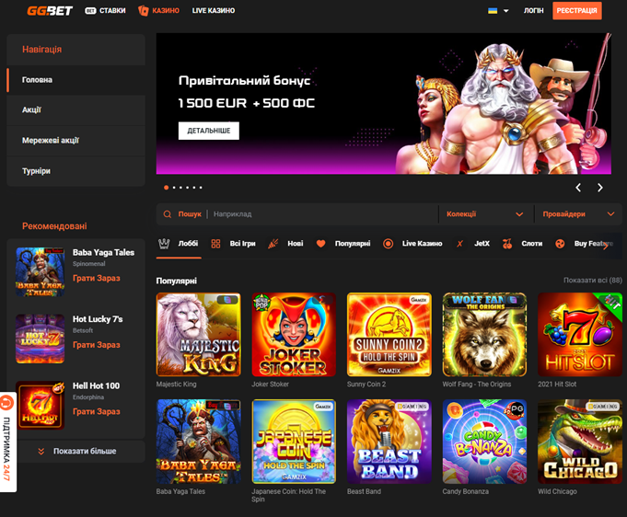Open the Beast Band game thumbnail
The width and height of the screenshot is (627, 517).
pos(389,442)
